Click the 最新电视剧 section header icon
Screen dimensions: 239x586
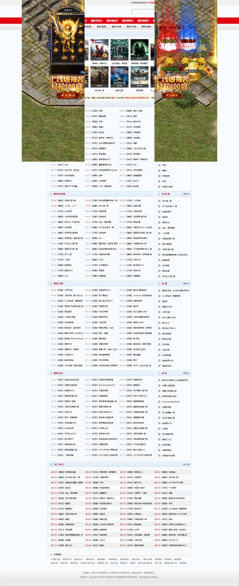point(51,194)
